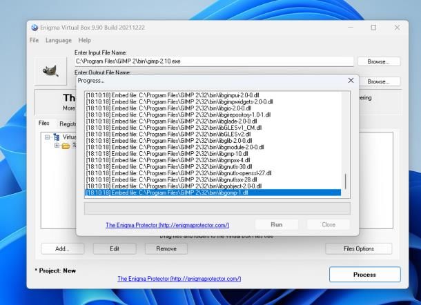Select log line for libgobject-2.0-0.dll
Viewport: 421px width, 305px height.
pos(213,186)
